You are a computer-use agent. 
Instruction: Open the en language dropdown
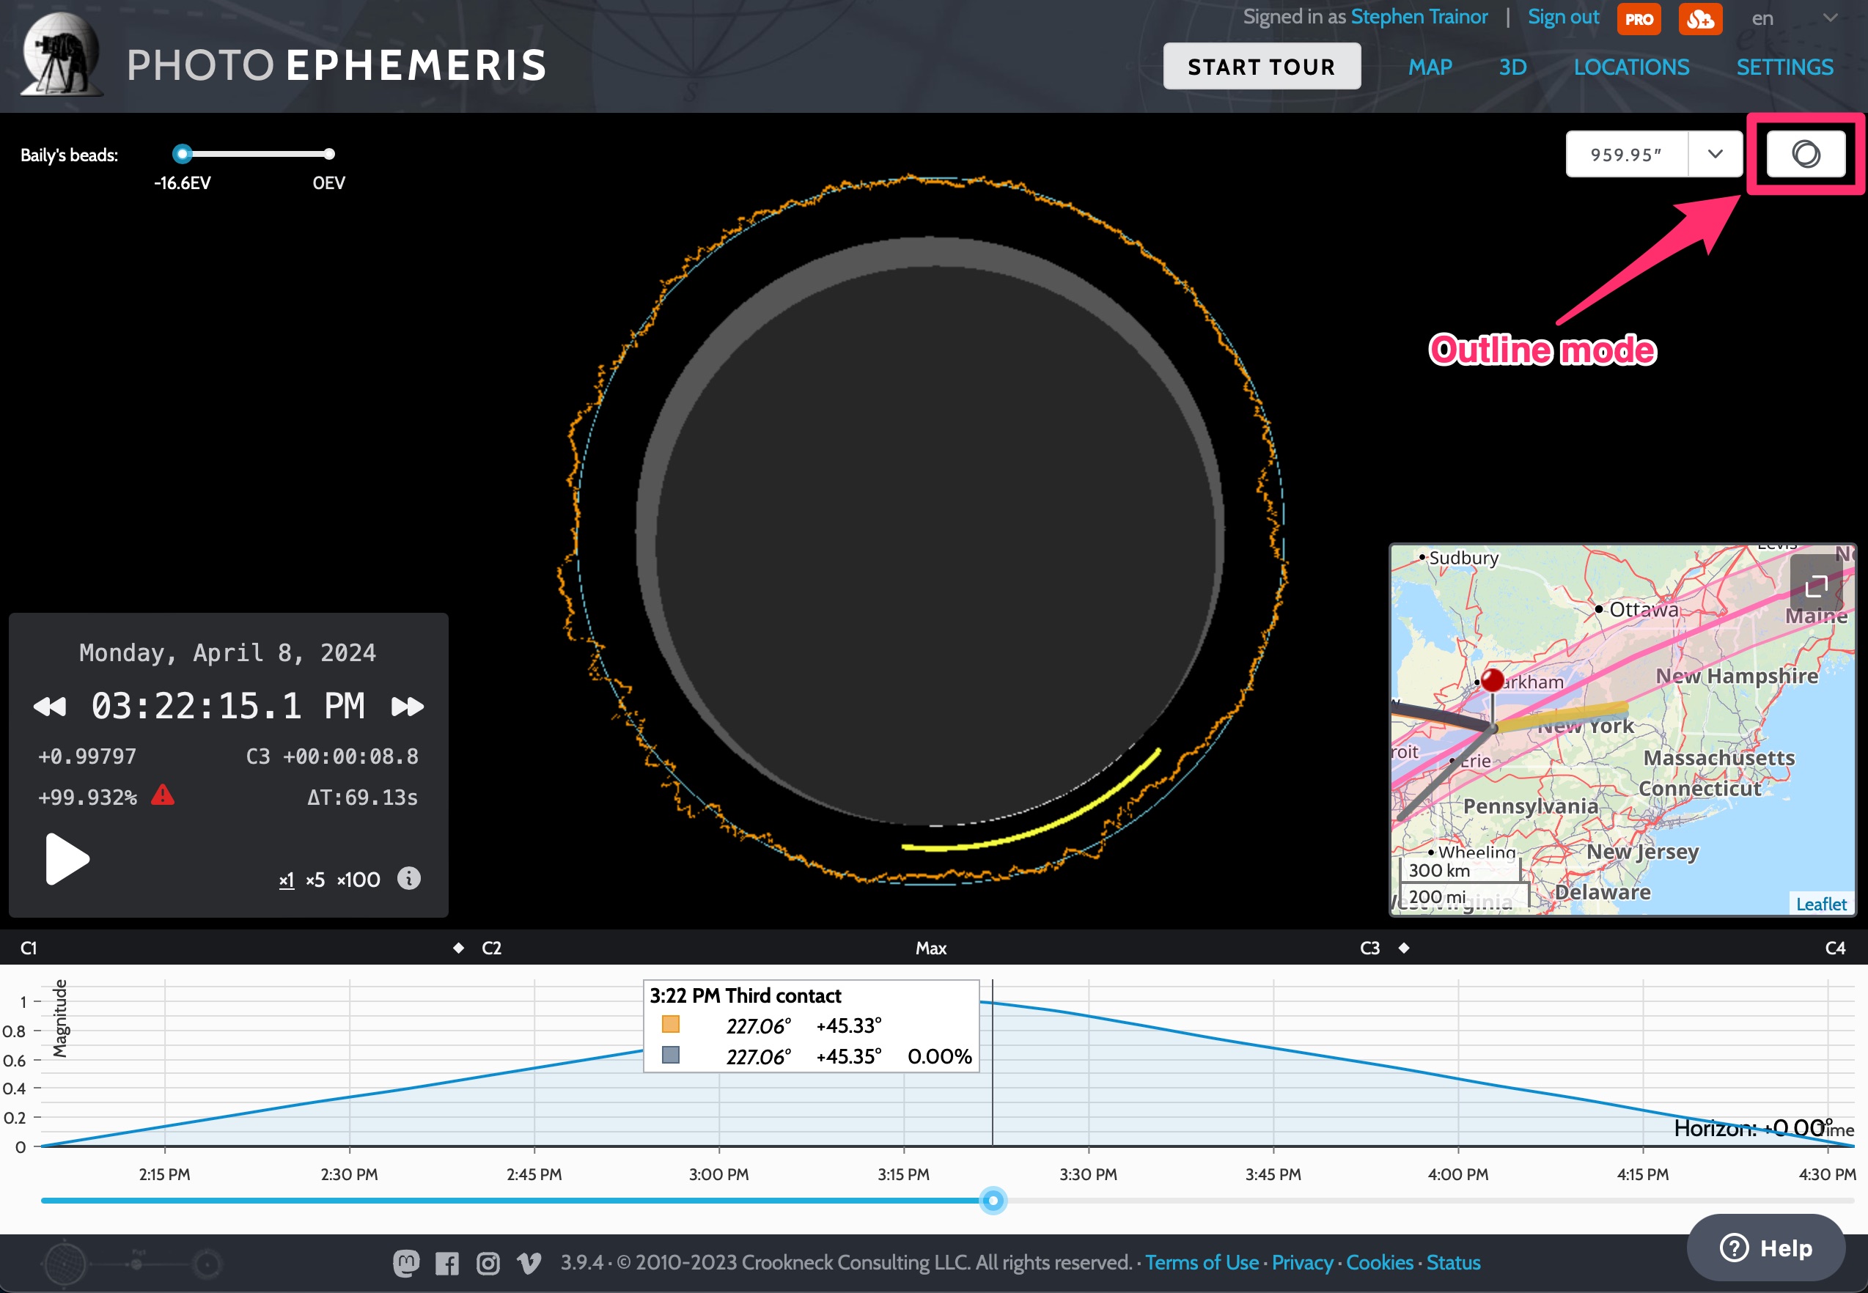tap(1793, 18)
